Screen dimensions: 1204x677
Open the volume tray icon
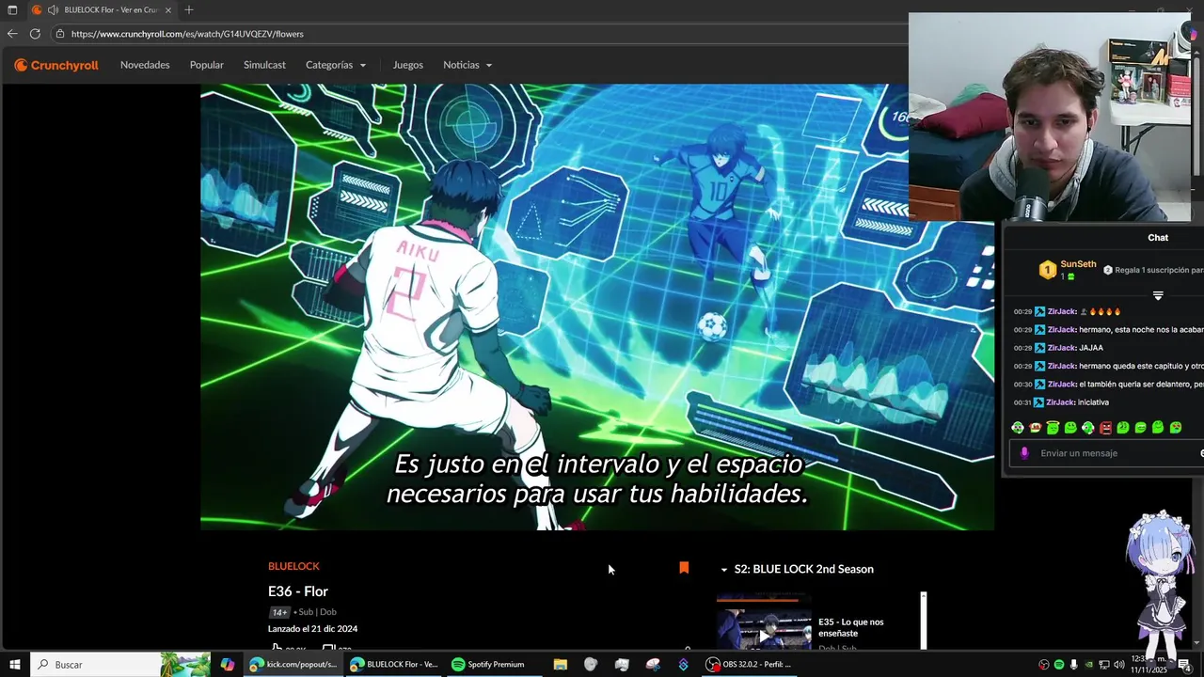click(x=1119, y=665)
